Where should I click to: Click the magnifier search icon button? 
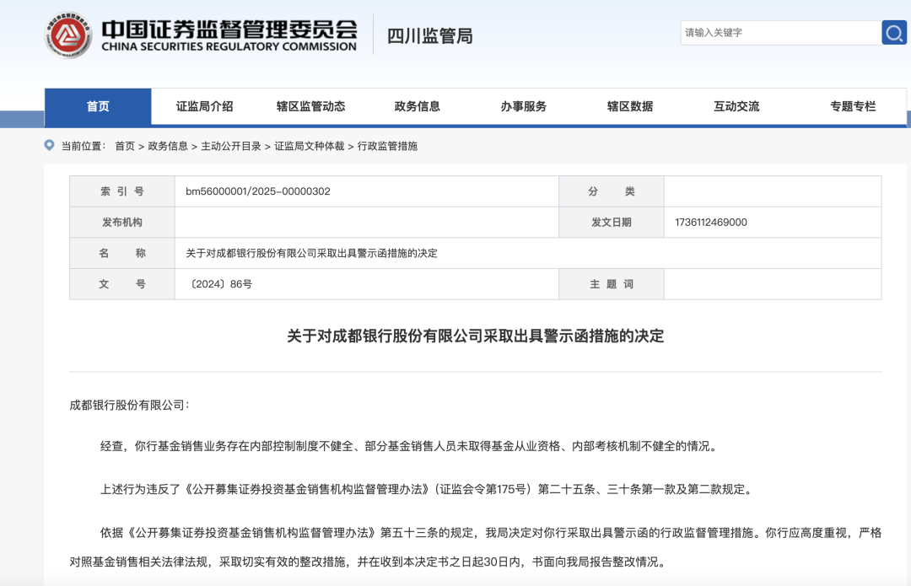[x=894, y=33]
